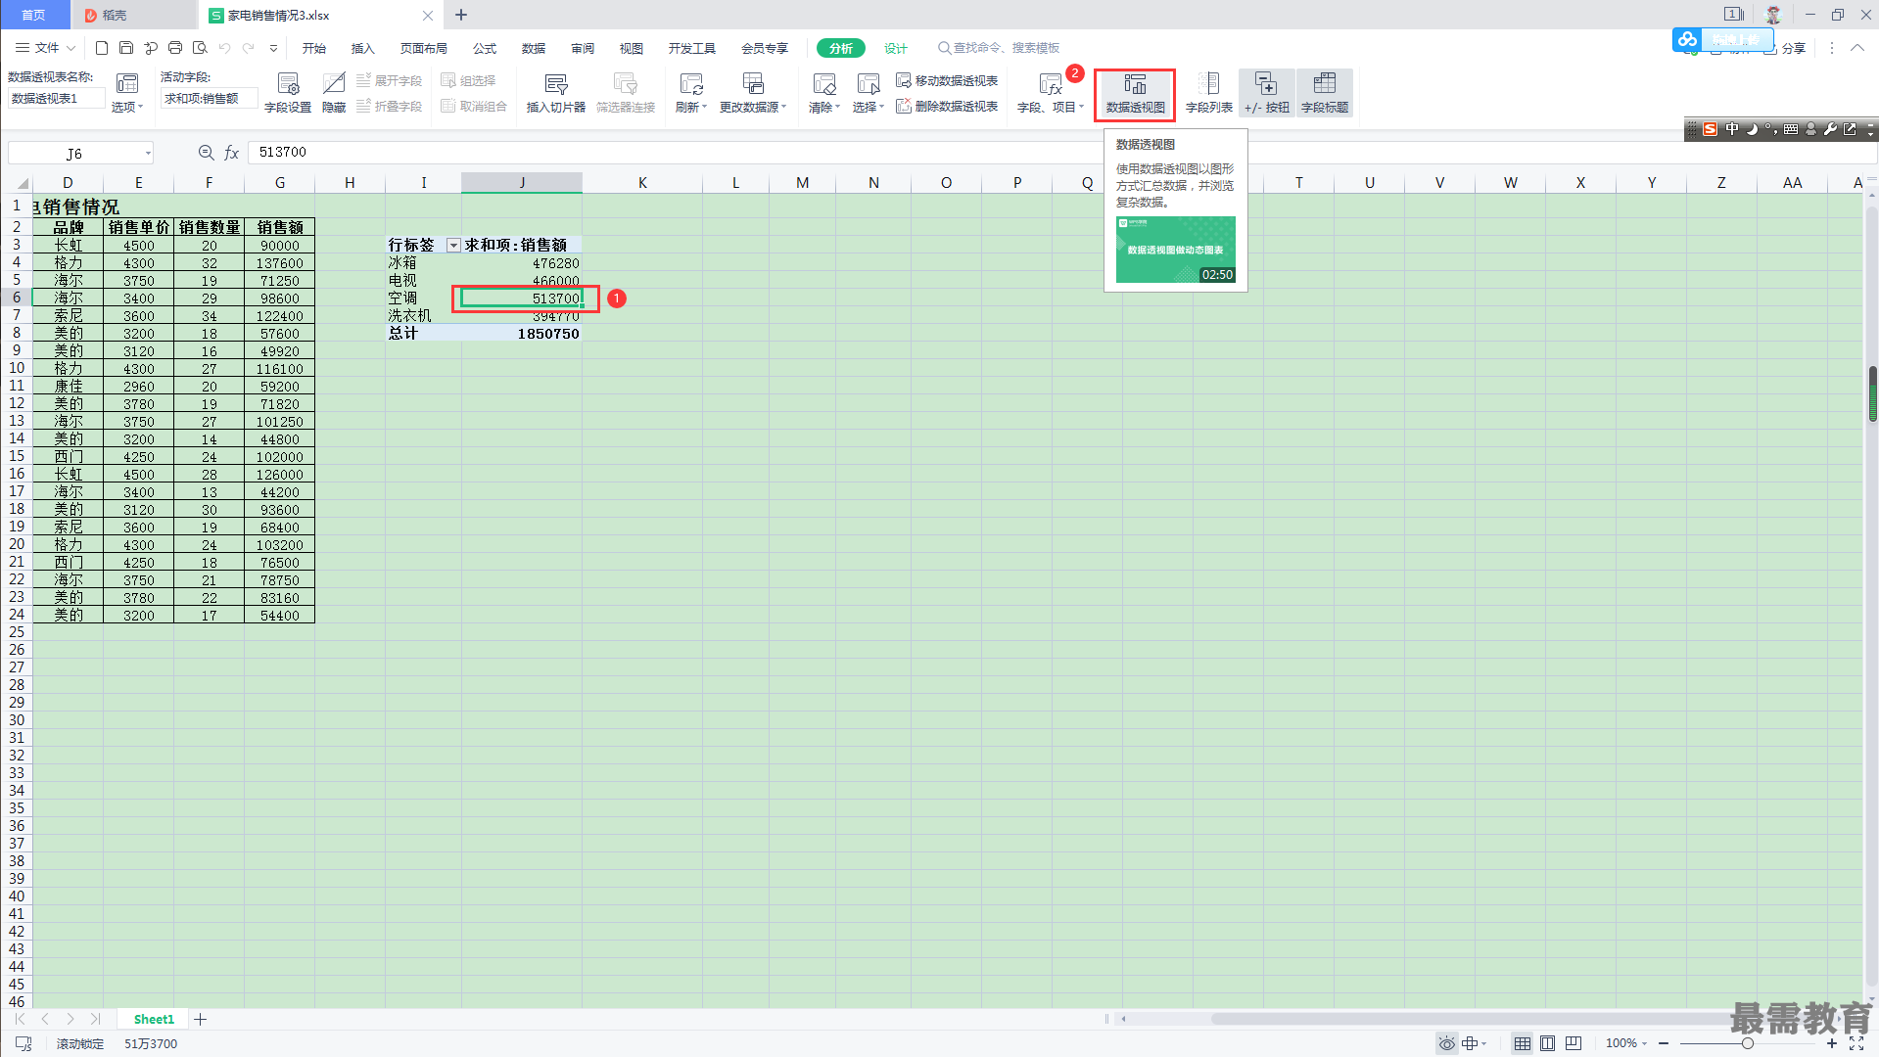This screenshot has width=1879, height=1057.
Task: Click the Sogou input method S icon
Action: 1710,129
